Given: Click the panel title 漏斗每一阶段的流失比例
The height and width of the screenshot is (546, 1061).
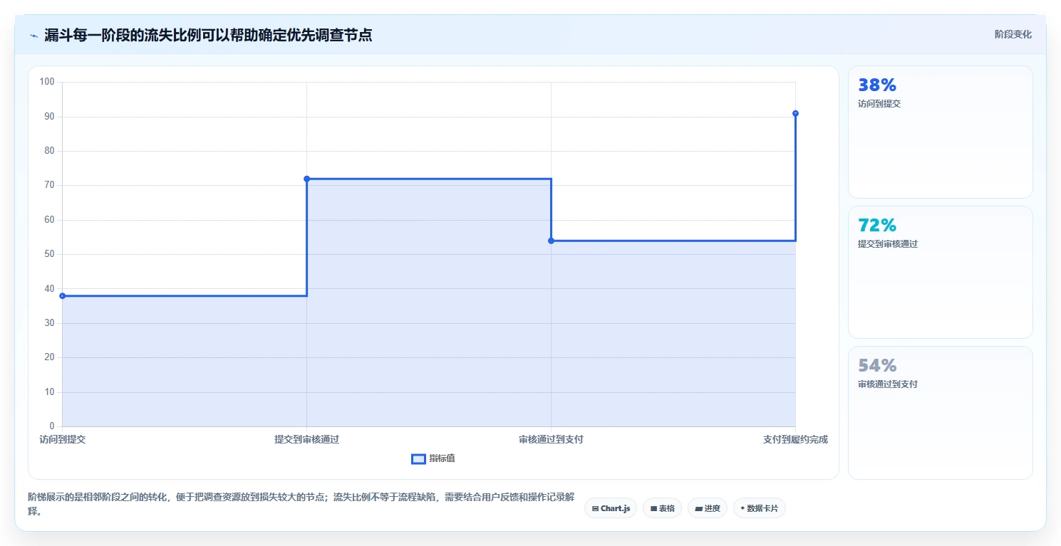Looking at the screenshot, I should coord(208,35).
